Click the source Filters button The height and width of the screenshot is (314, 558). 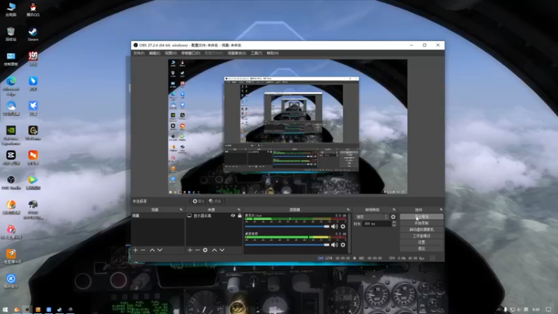pyautogui.click(x=215, y=201)
